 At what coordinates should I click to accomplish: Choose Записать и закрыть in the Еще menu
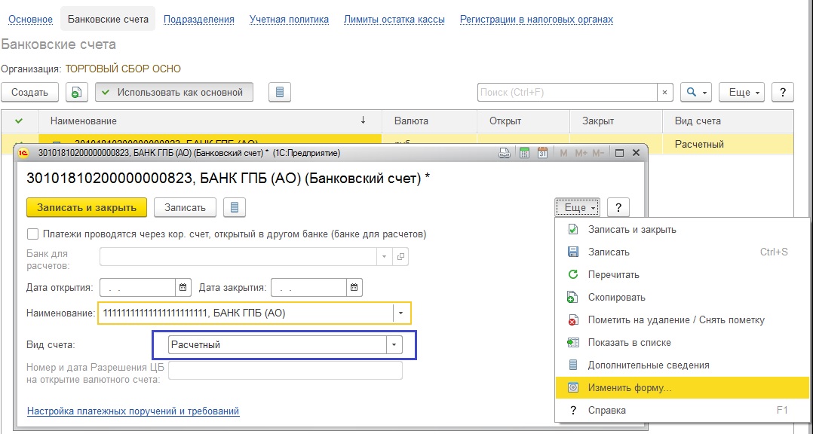point(682,229)
